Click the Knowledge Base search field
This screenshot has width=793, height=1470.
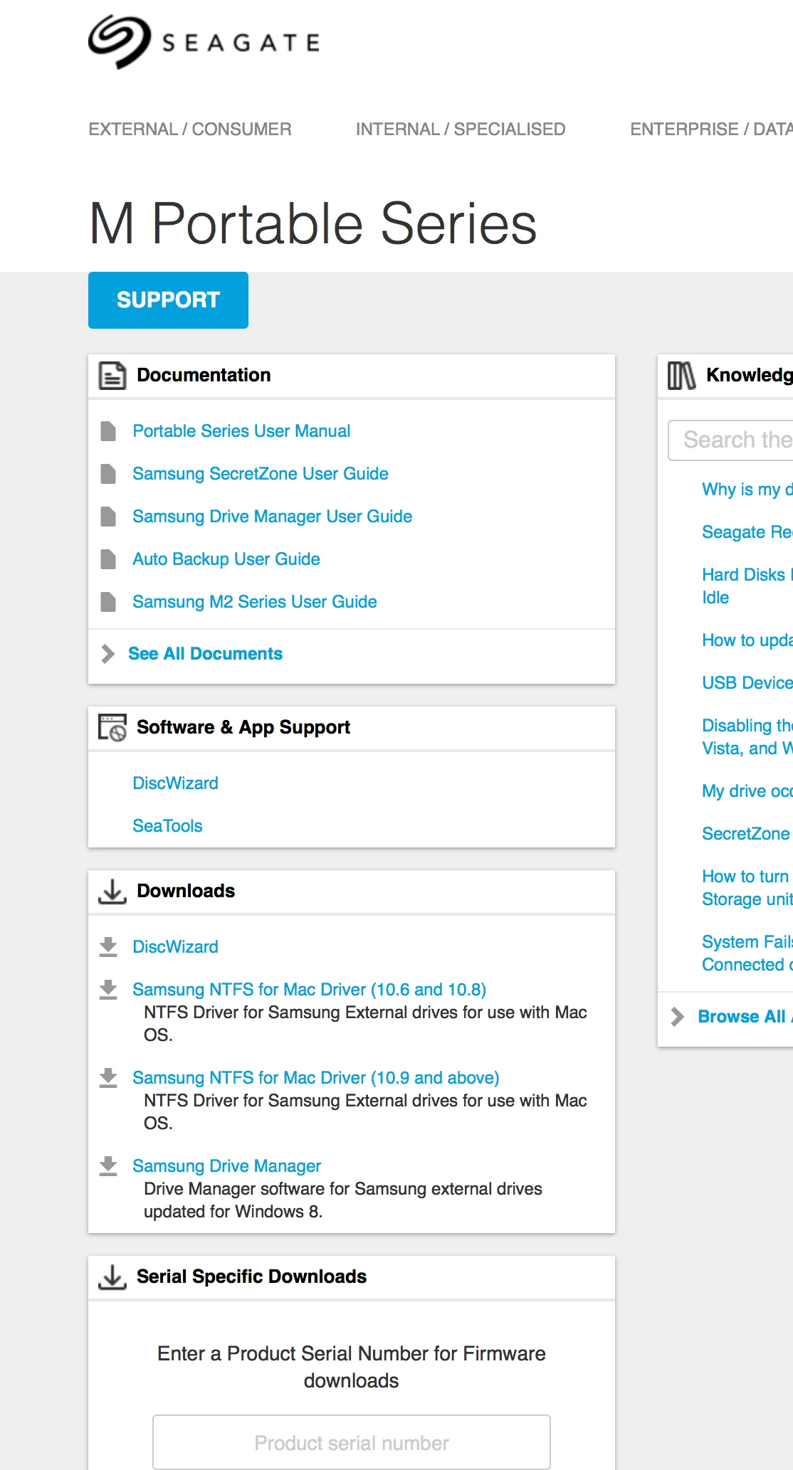pos(730,440)
